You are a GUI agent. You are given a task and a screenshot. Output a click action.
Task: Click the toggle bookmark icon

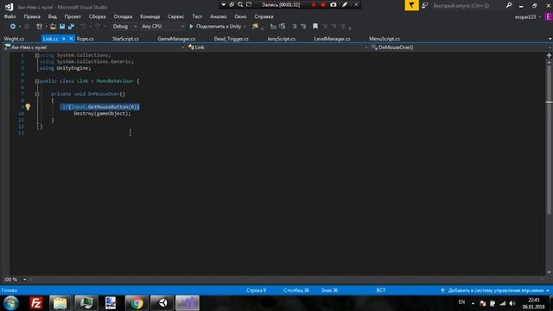click(315, 27)
